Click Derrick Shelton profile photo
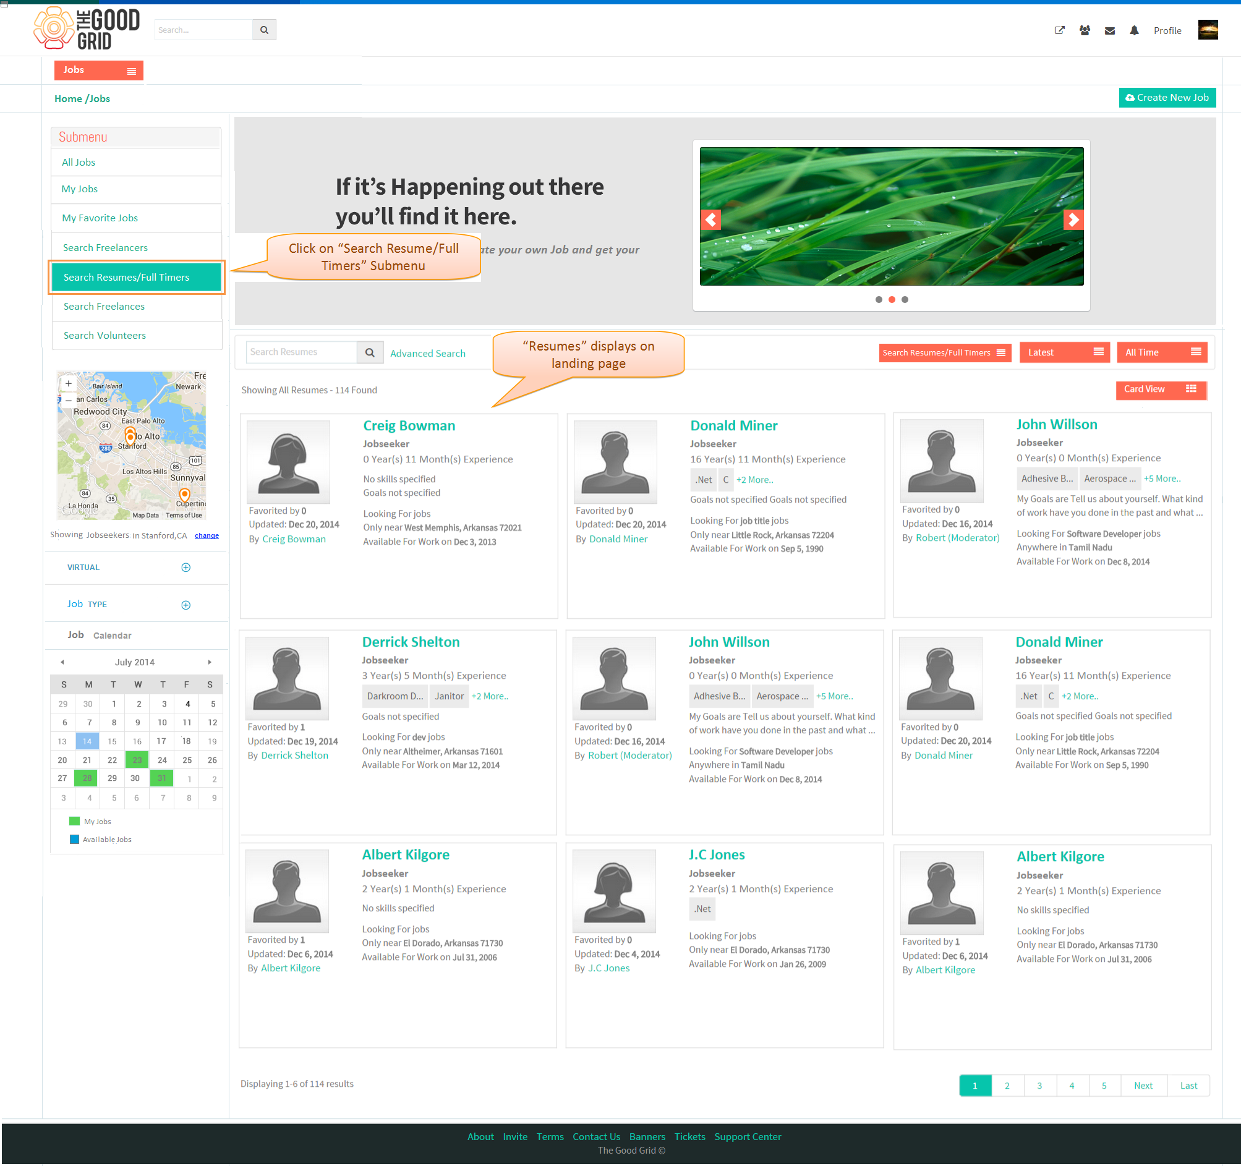 coord(286,678)
